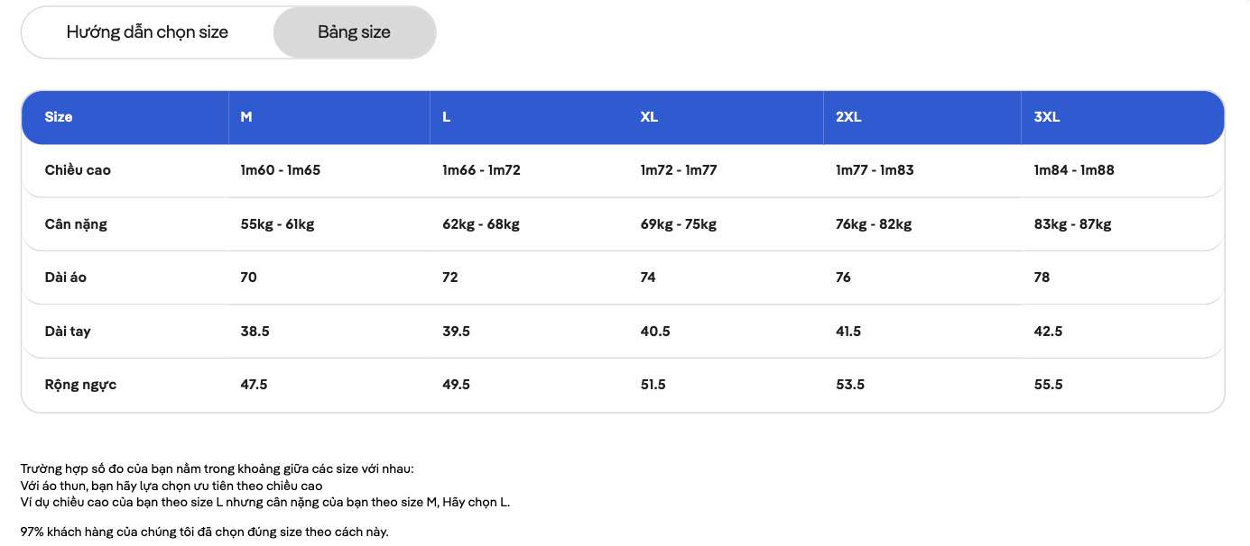This screenshot has height=546, width=1250.
Task: Click the chest width value 55.5
Action: point(1049,384)
